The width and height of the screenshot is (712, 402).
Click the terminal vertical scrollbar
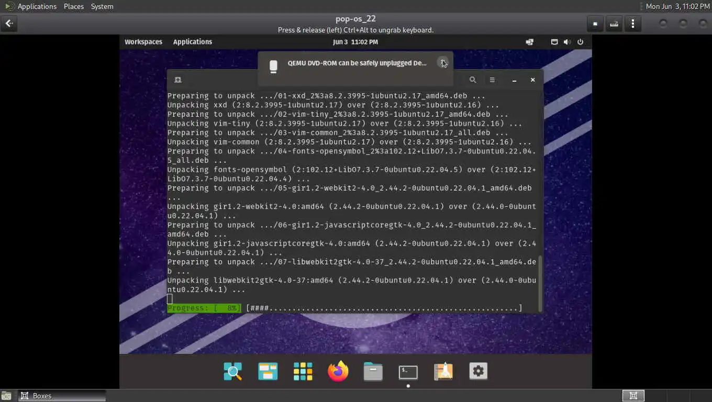(540, 283)
